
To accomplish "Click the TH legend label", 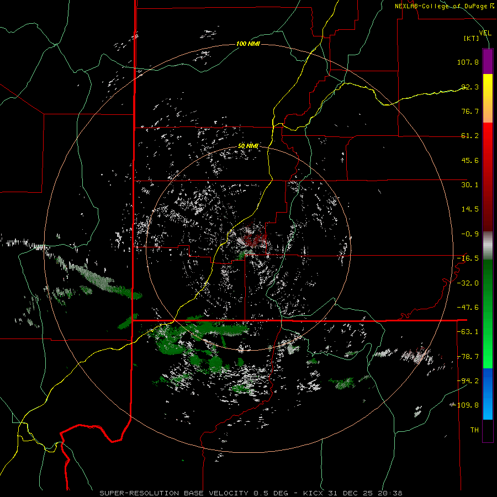I will click(x=474, y=430).
